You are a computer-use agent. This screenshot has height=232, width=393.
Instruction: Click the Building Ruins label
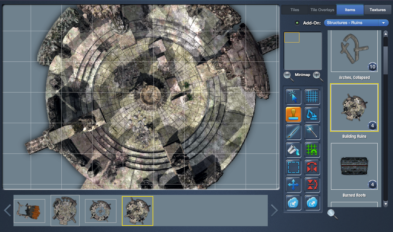(x=354, y=136)
